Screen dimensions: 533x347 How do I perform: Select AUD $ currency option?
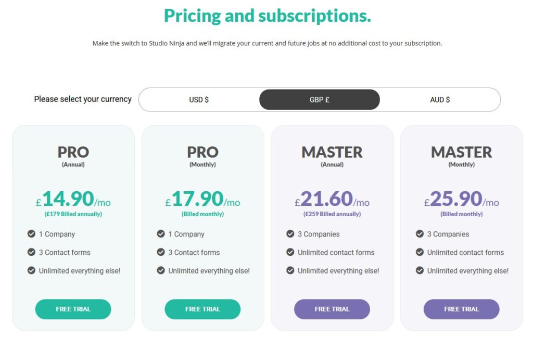coord(440,100)
